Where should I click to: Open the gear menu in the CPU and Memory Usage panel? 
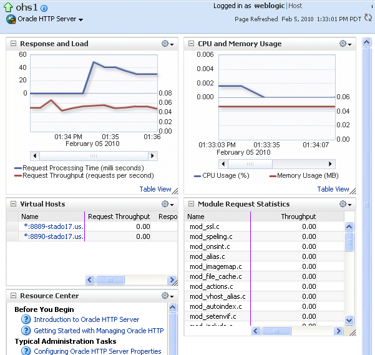346,44
